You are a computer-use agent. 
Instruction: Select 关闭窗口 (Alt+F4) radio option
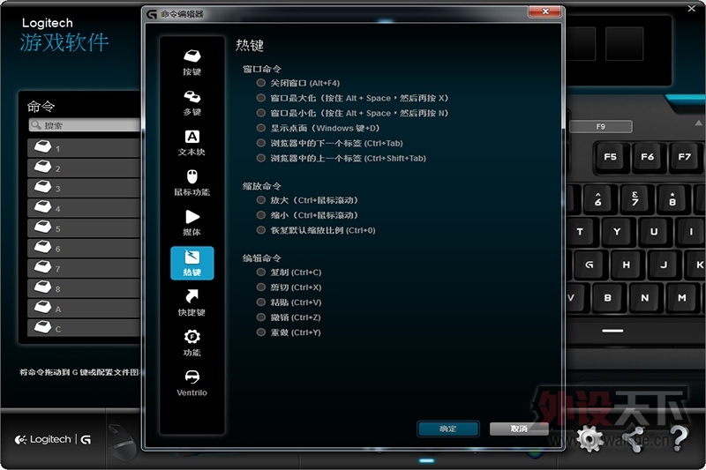(x=260, y=83)
